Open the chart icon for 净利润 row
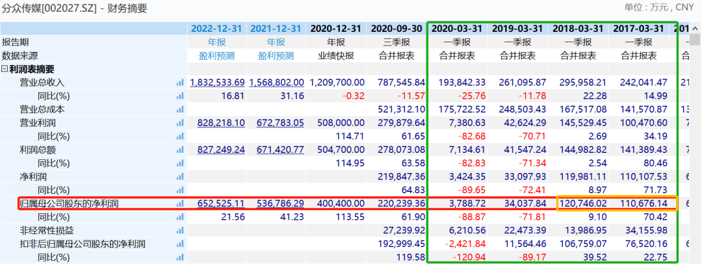Image resolution: width=702 pixels, height=264 pixels. 180,177
